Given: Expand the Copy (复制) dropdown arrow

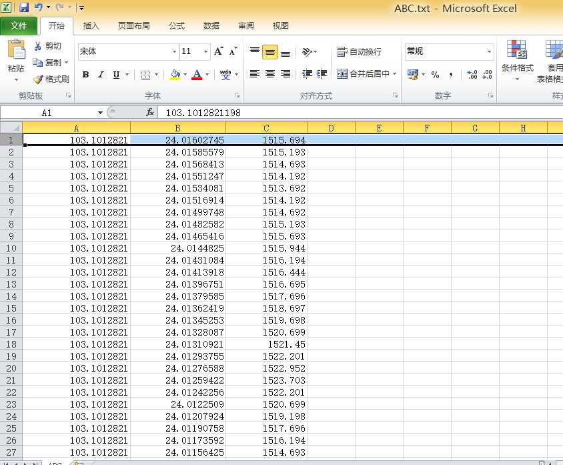Looking at the screenshot, I should tap(67, 63).
